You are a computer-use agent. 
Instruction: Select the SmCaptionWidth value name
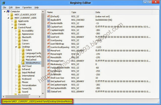click(58, 88)
